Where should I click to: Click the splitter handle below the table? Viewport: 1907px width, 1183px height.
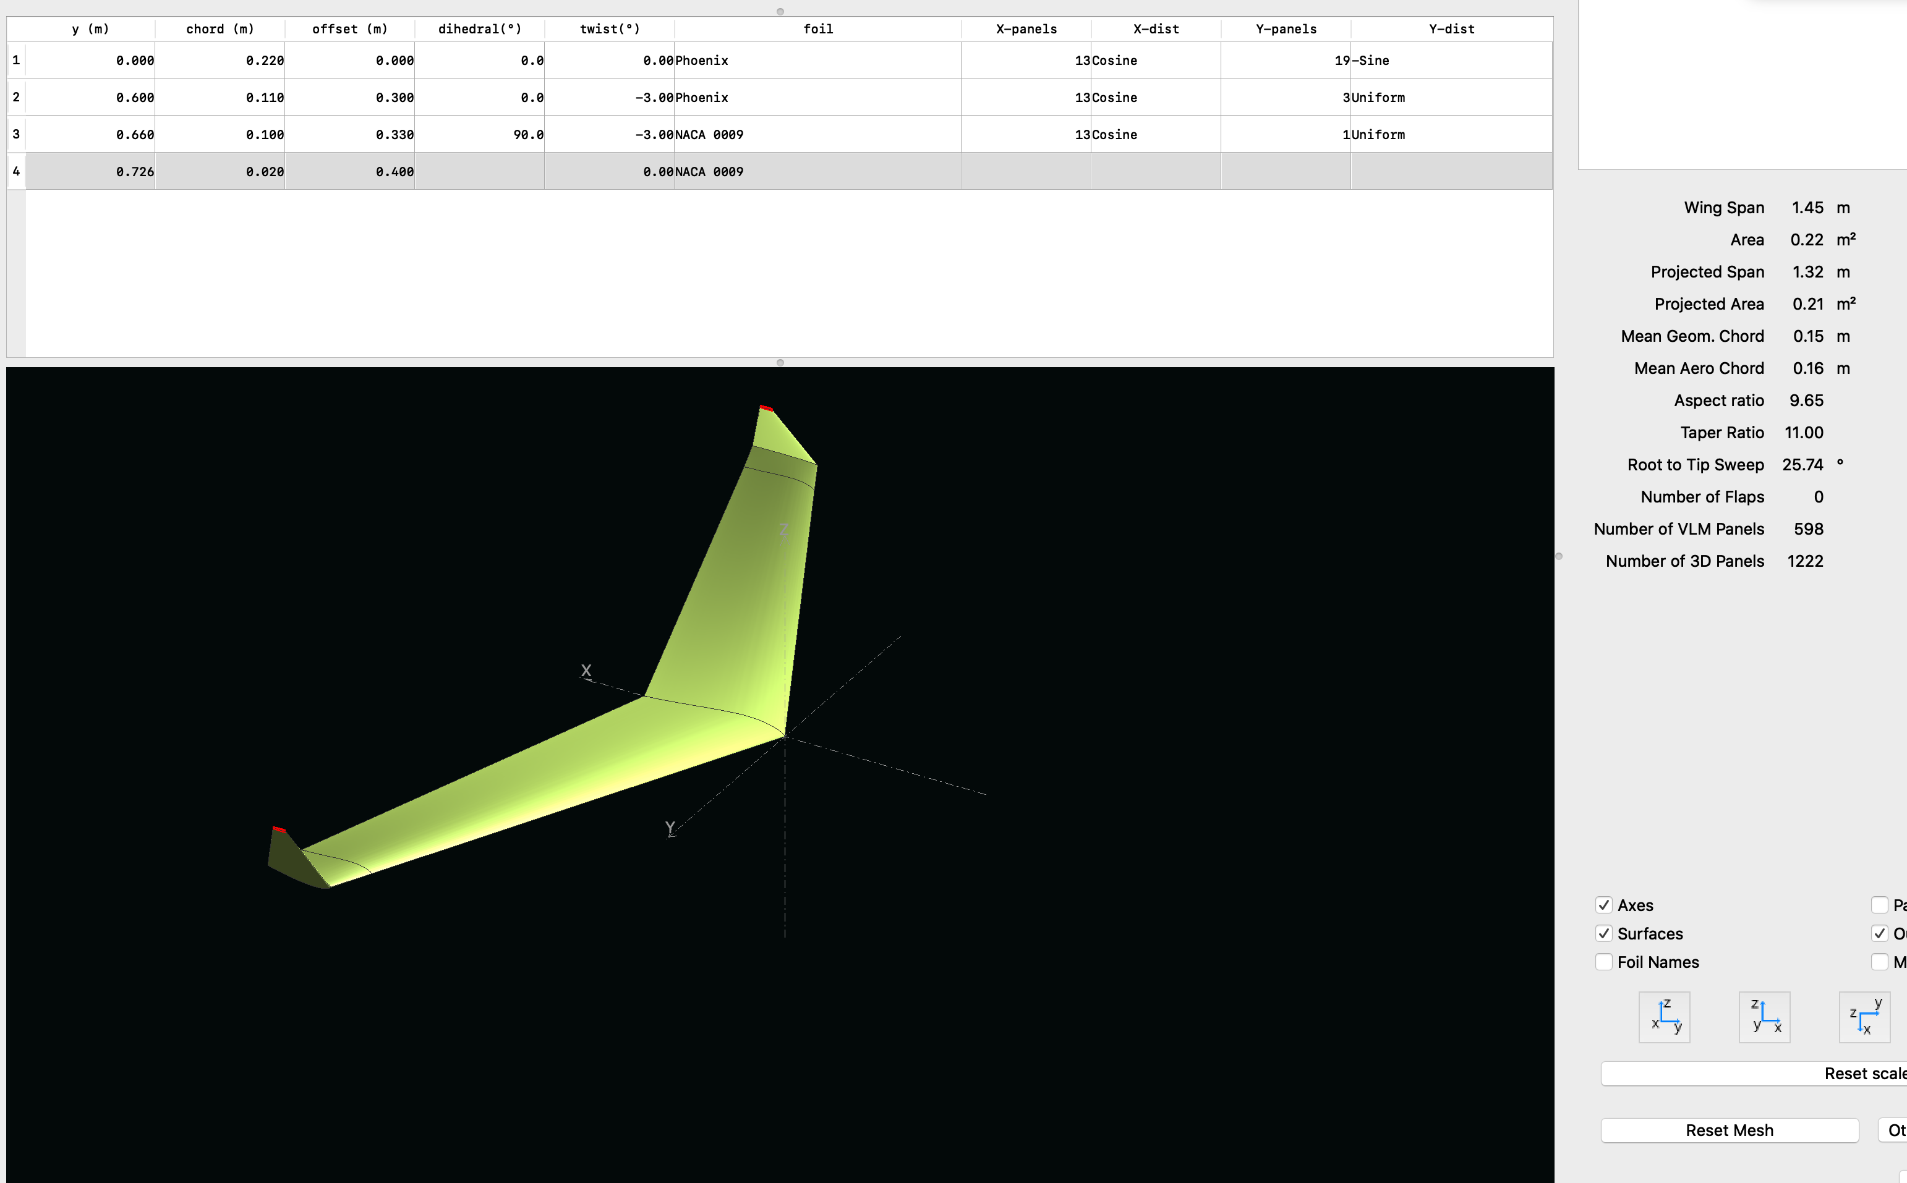779,362
